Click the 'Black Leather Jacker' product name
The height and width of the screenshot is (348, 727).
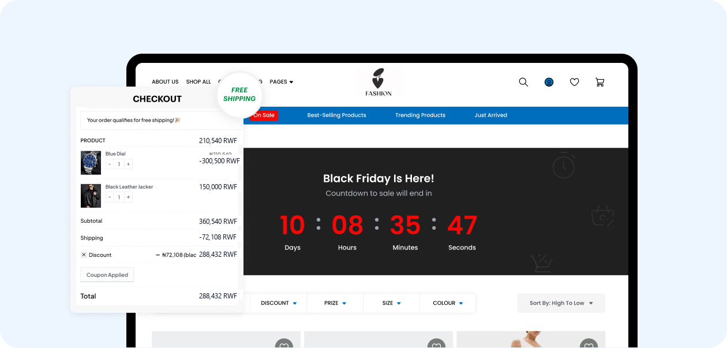[129, 187]
